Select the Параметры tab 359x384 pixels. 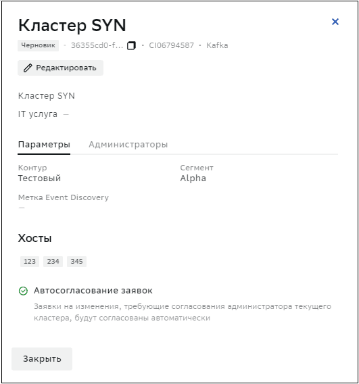tap(44, 144)
